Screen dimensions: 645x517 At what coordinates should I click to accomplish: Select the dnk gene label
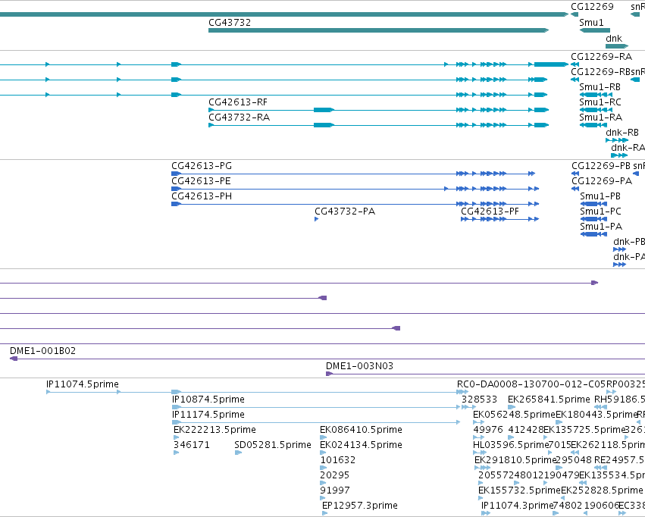(614, 38)
